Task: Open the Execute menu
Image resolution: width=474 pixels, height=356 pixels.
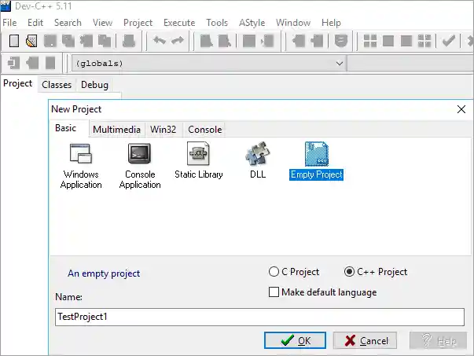Action: tap(179, 23)
